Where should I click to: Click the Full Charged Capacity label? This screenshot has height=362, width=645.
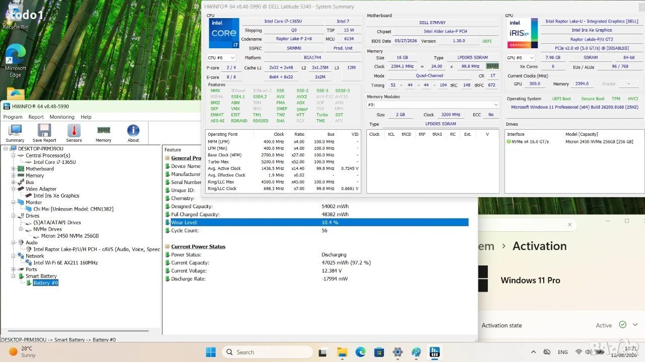[x=196, y=214]
